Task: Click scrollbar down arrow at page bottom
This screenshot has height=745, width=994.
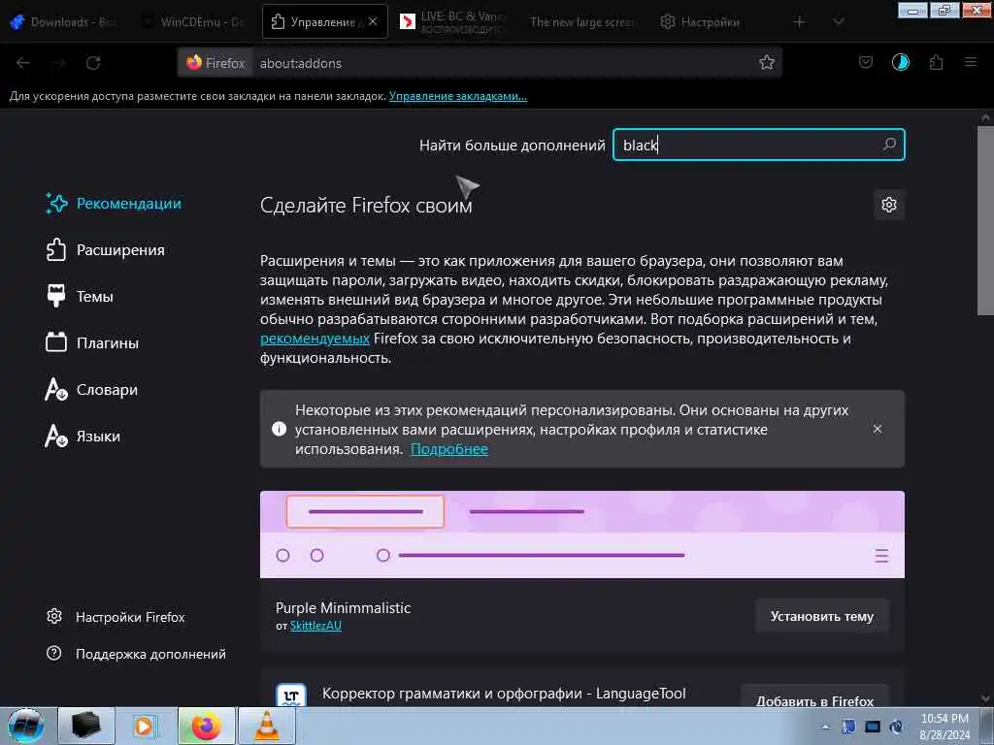Action: pyautogui.click(x=985, y=698)
